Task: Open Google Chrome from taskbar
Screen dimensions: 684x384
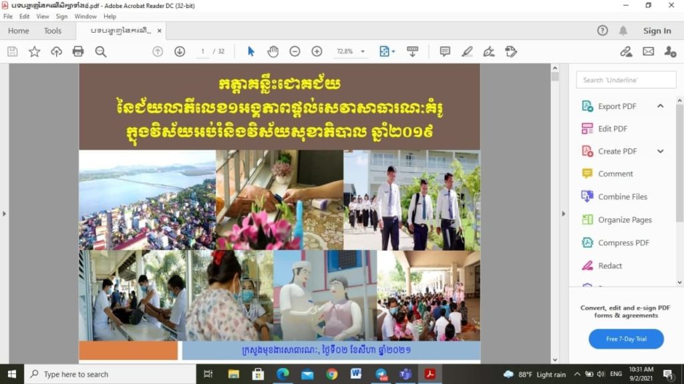Action: (x=331, y=374)
